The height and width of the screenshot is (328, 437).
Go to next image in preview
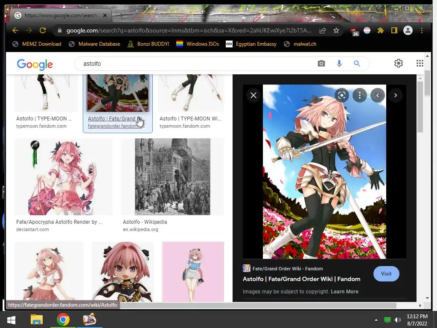click(396, 95)
